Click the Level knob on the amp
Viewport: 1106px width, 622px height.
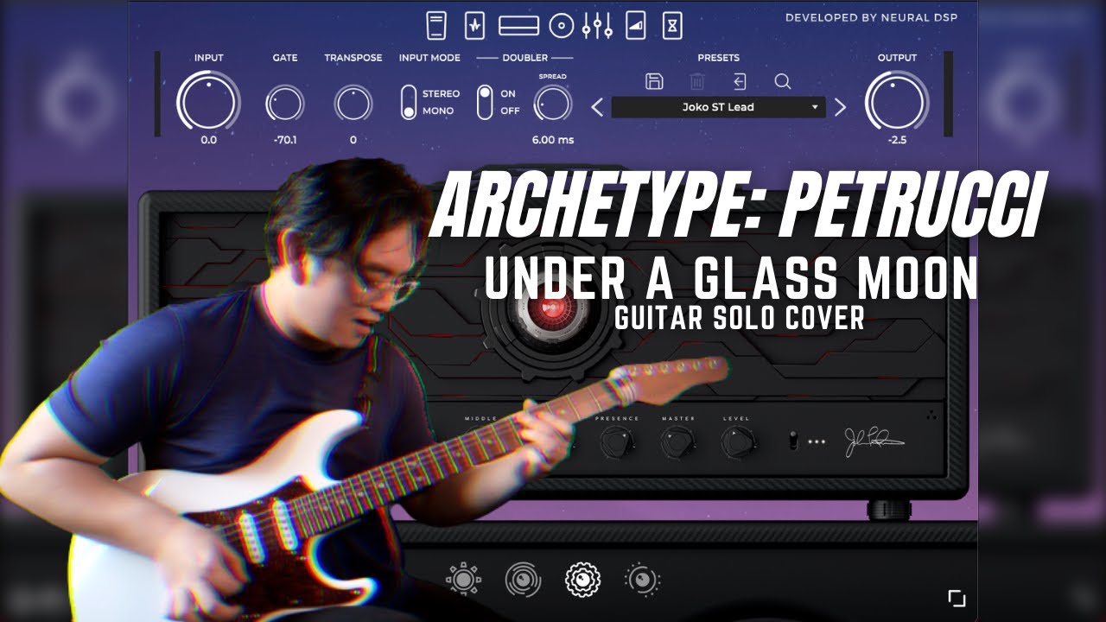coord(737,442)
